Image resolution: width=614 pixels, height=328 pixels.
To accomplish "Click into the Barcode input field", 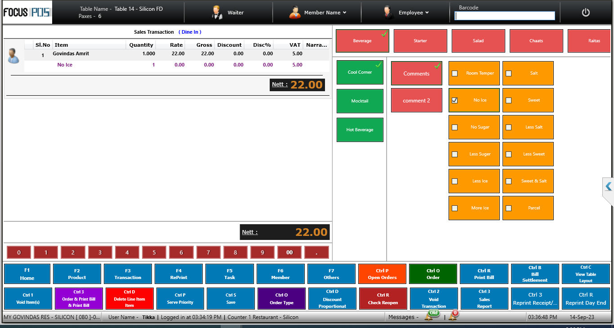I will tap(505, 16).
